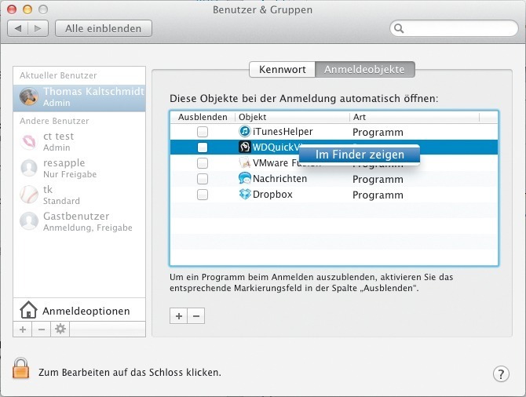This screenshot has width=526, height=397.
Task: Click the WDQuickView app icon
Action: (245, 147)
